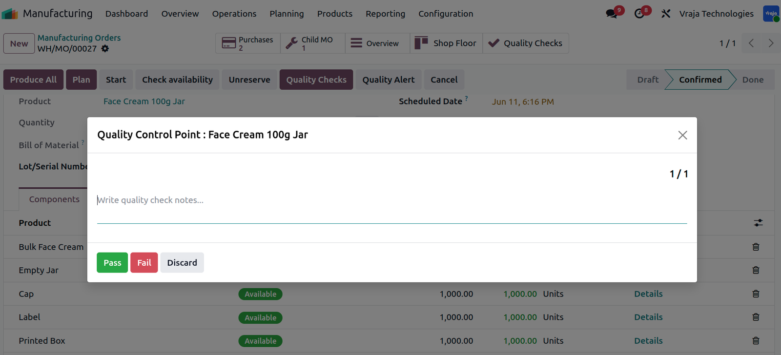Open the Overview top menu
The width and height of the screenshot is (781, 355).
(180, 14)
